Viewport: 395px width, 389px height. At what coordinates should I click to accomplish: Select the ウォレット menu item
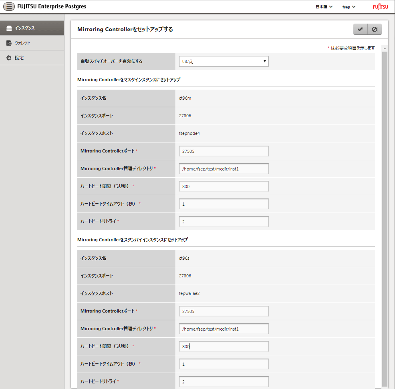click(x=32, y=43)
